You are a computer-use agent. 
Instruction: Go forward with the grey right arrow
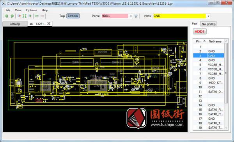(x=42, y=16)
